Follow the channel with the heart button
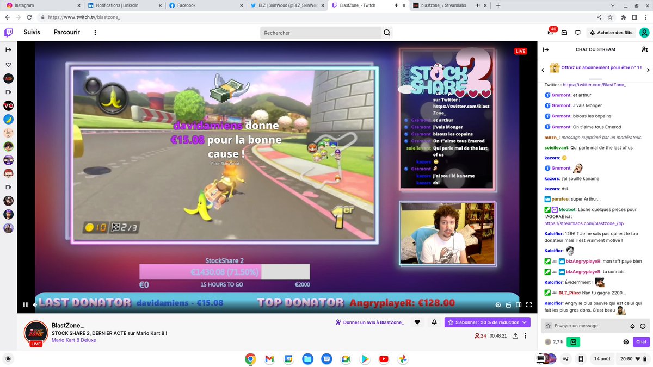This screenshot has width=653, height=367. click(417, 322)
